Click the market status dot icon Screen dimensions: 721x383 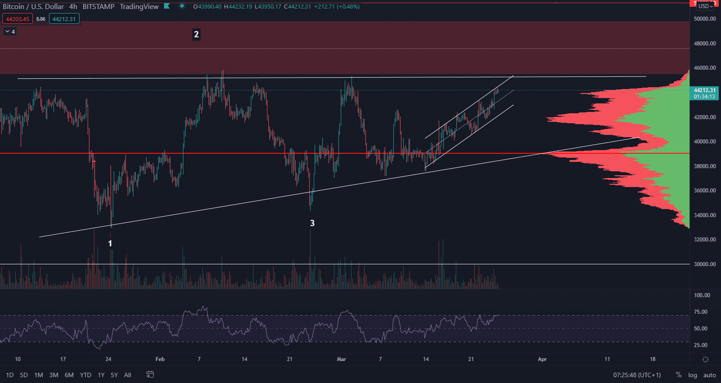click(x=182, y=6)
